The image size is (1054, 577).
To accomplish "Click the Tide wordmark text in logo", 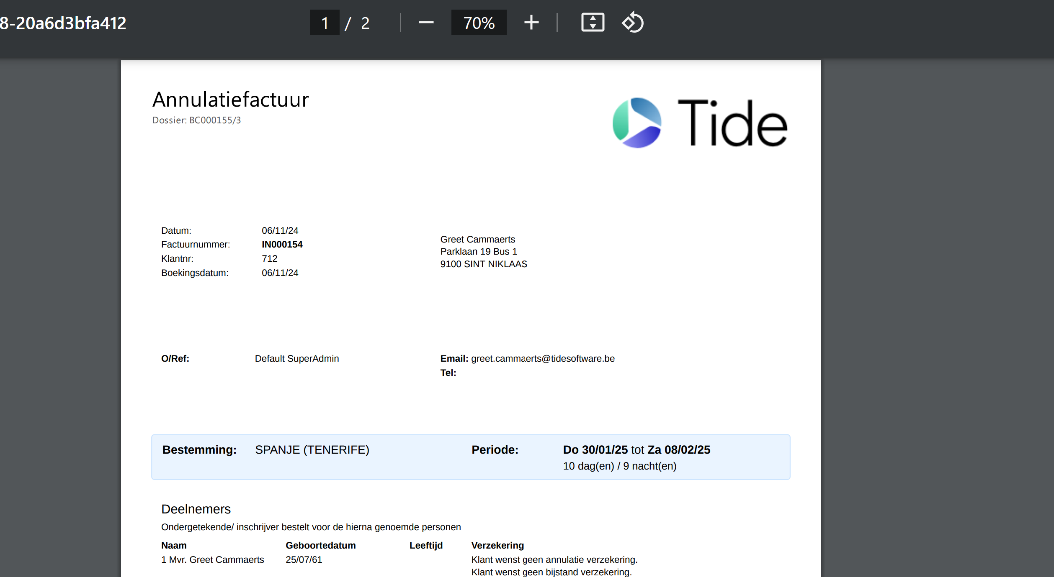I will tap(732, 123).
